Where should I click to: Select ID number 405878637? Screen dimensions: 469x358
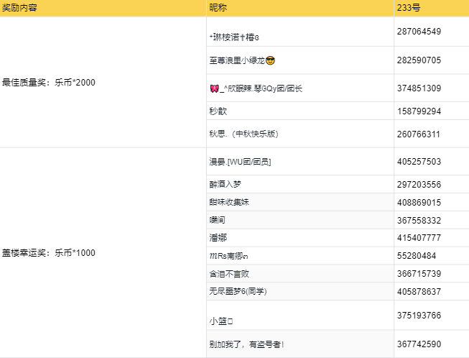419,291
